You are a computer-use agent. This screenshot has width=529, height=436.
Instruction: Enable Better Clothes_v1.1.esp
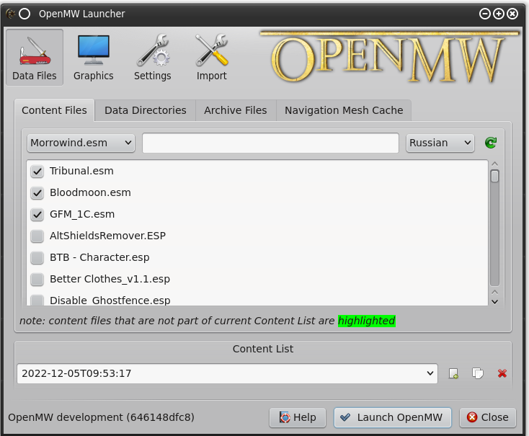[37, 280]
